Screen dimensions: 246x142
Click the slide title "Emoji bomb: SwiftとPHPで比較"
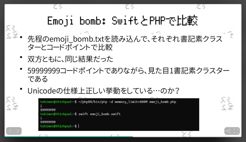tap(122, 21)
